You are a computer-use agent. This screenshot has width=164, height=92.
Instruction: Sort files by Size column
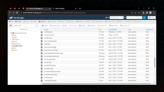(x=100, y=30)
